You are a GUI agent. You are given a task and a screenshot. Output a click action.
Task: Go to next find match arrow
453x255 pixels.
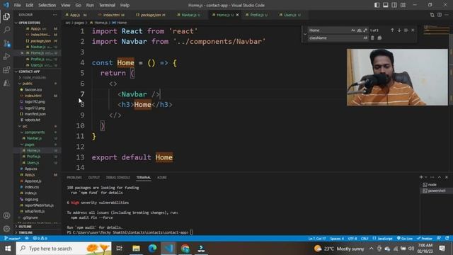[x=399, y=30]
